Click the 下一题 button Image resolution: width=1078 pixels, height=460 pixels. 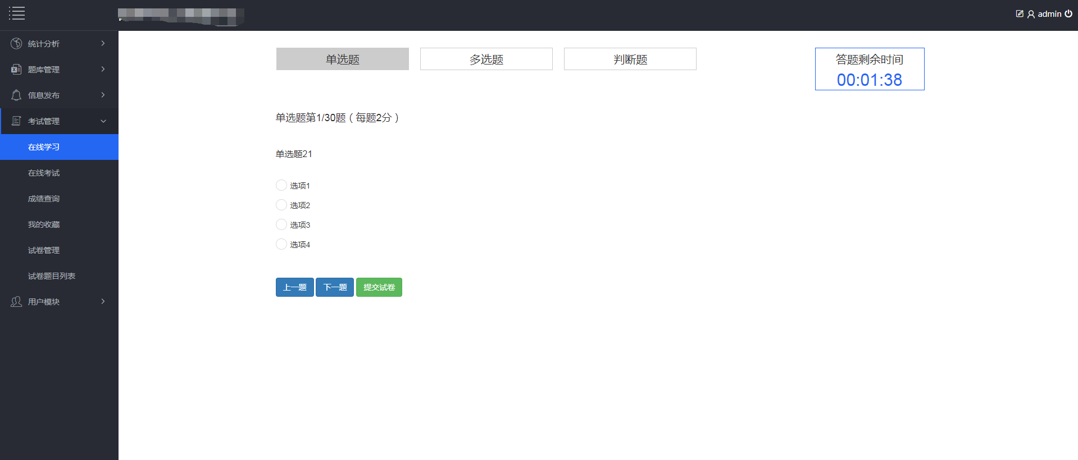[335, 287]
